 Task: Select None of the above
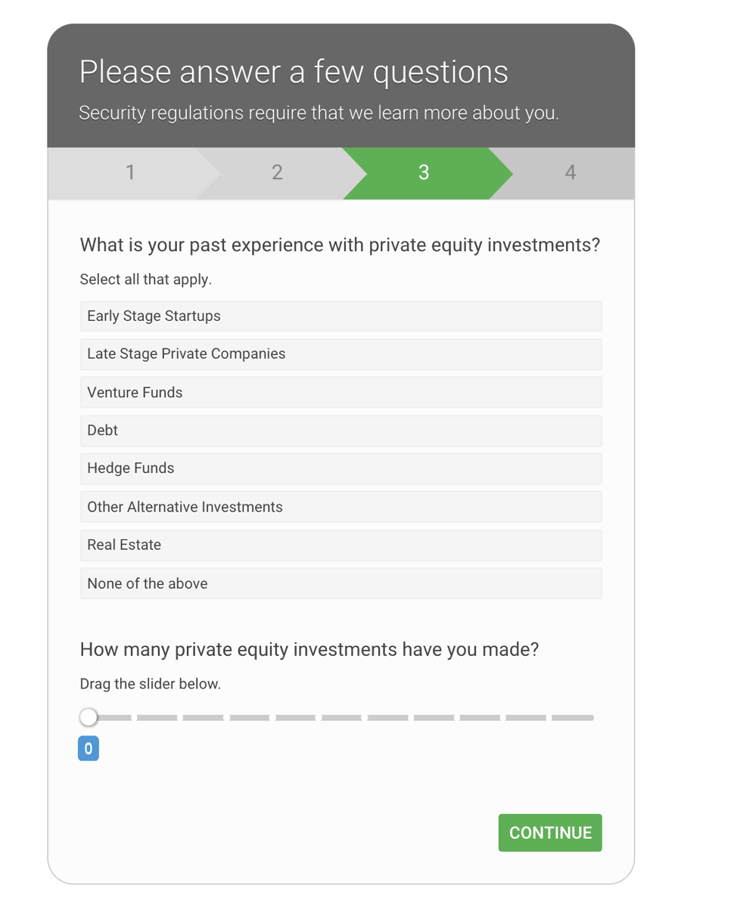click(x=341, y=583)
